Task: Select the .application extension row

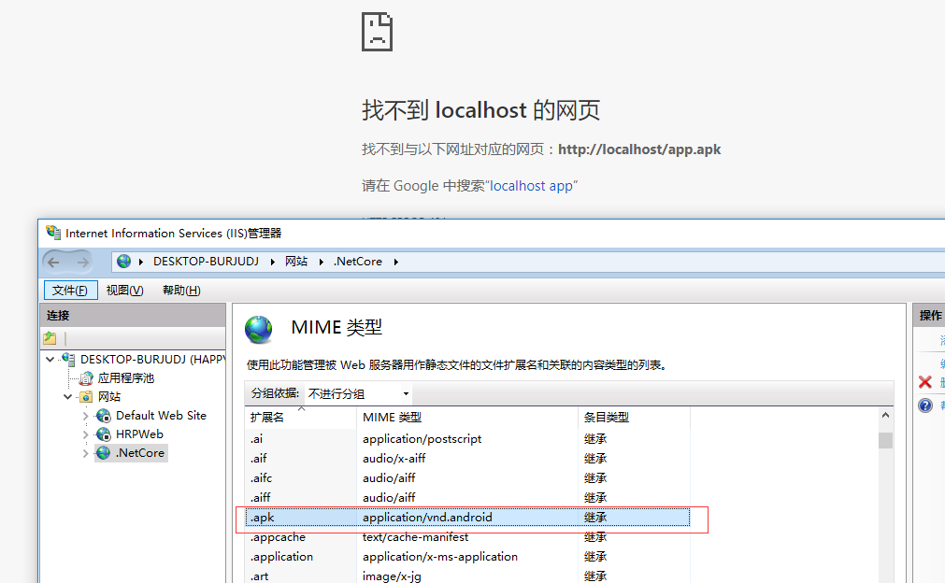Action: pyautogui.click(x=467, y=557)
